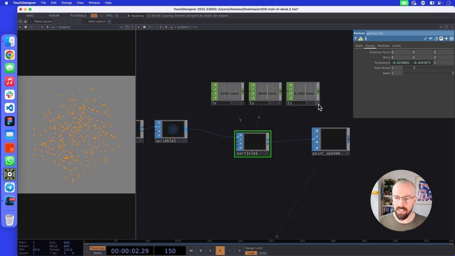Launch Visual Studio Code from the dock
Image resolution: width=455 pixels, height=256 pixels.
pyautogui.click(x=9, y=108)
